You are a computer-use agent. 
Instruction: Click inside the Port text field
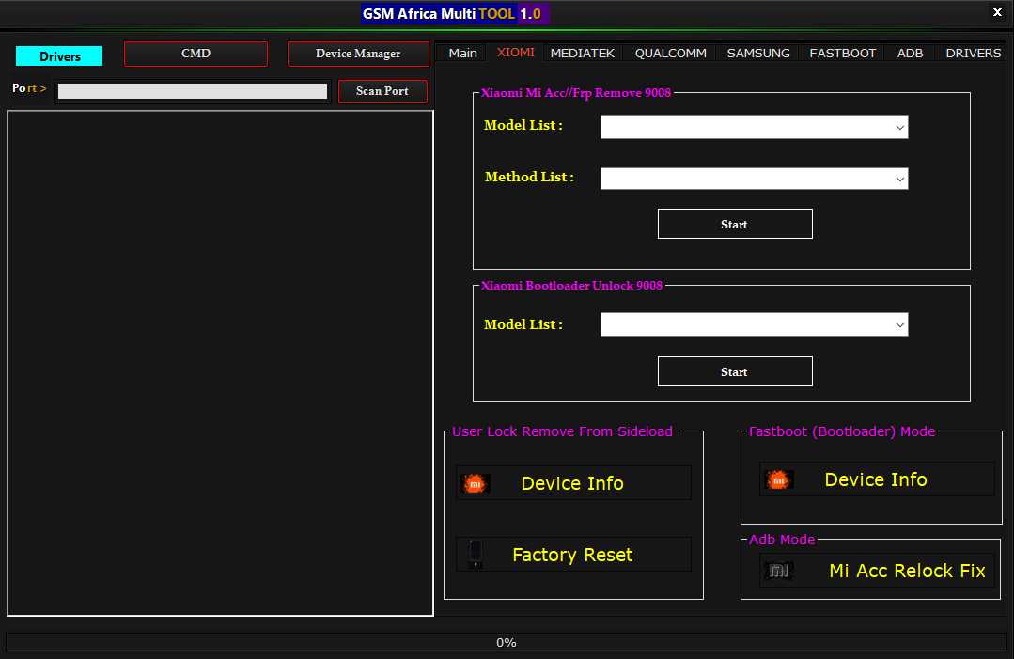click(x=192, y=90)
